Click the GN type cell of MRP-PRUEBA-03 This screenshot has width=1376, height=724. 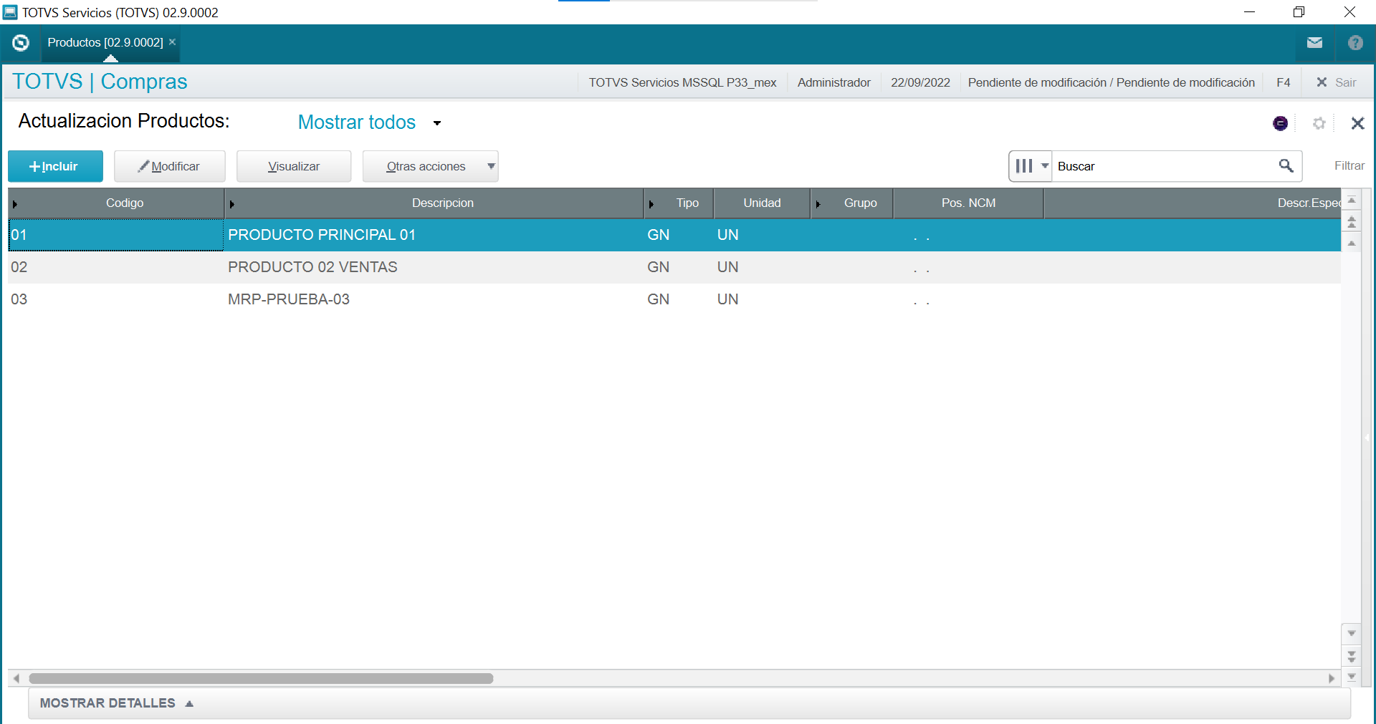679,299
